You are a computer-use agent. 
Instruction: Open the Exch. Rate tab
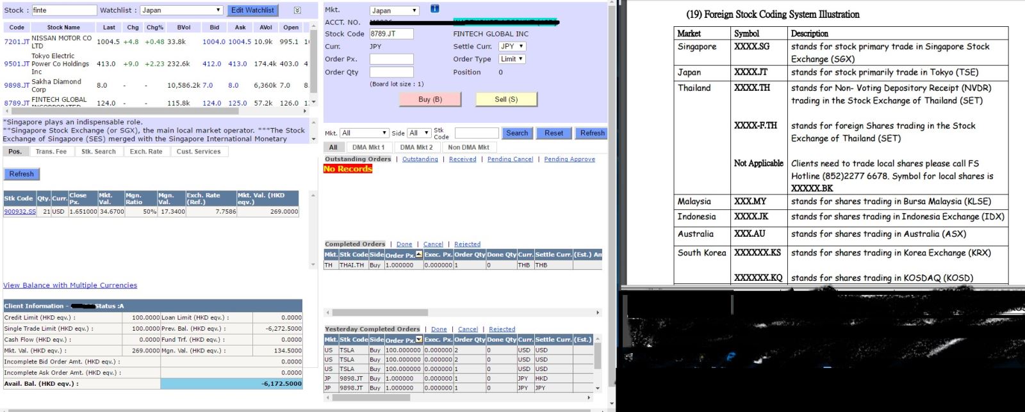pyautogui.click(x=146, y=152)
